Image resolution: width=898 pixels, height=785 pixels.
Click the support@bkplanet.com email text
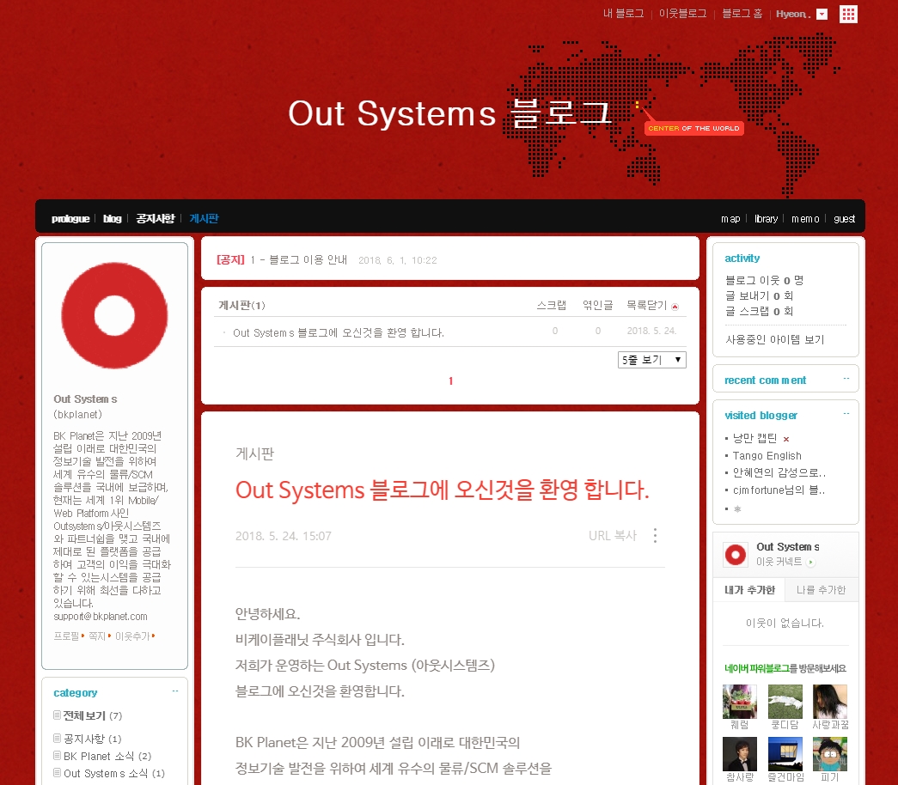[101, 617]
